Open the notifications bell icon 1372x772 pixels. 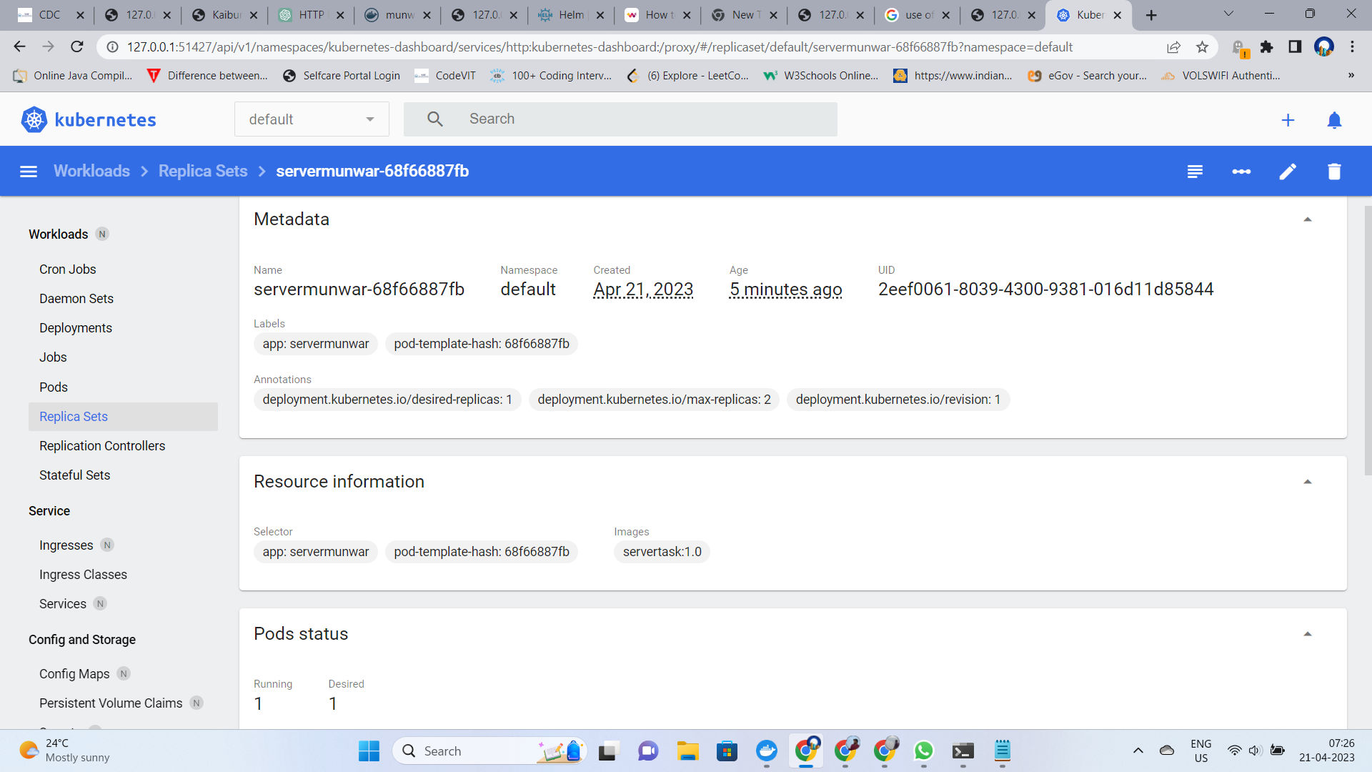[x=1335, y=119]
